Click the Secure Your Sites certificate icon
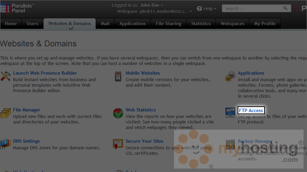The width and height of the screenshot is (307, 172). pyautogui.click(x=118, y=144)
